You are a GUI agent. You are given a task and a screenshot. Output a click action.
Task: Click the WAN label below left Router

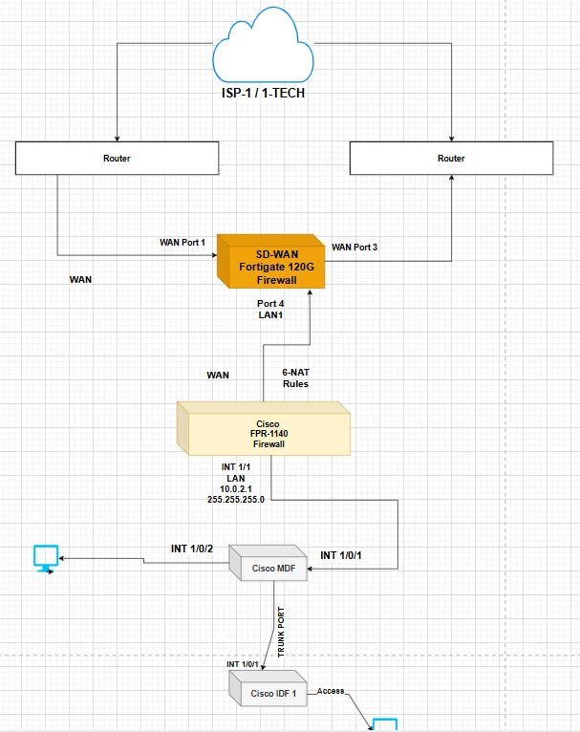pyautogui.click(x=80, y=280)
